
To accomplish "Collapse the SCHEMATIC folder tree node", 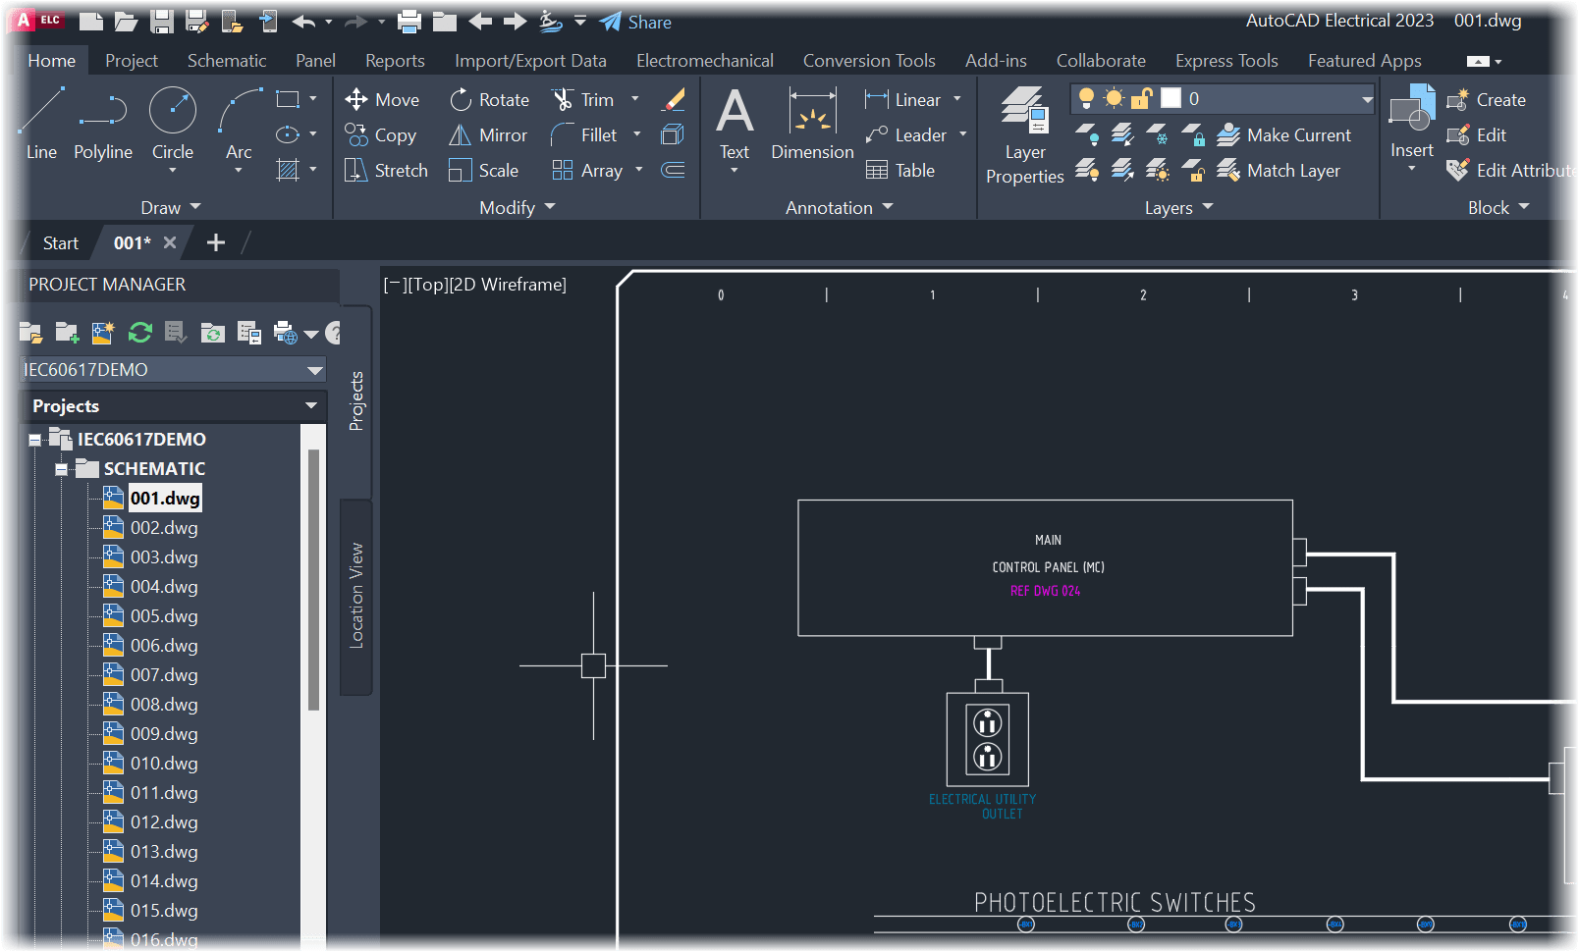I will (x=59, y=468).
